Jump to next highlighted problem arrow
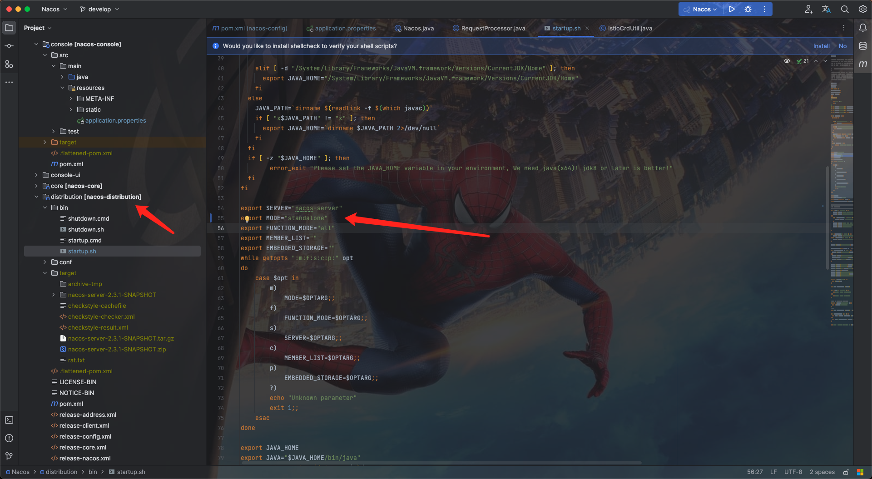872x479 pixels. pyautogui.click(x=825, y=61)
